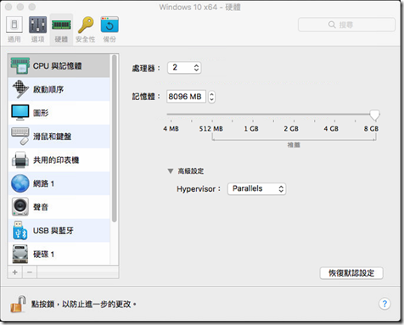Click the memory slider thumb at 8 GB

pos(374,115)
